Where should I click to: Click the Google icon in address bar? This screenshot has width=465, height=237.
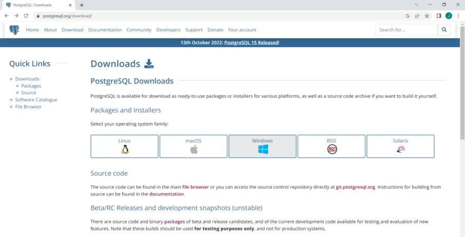click(408, 16)
